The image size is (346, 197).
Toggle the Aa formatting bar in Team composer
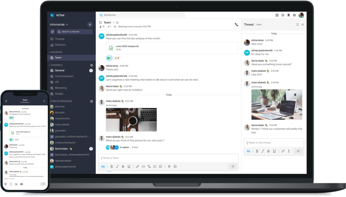click(103, 167)
